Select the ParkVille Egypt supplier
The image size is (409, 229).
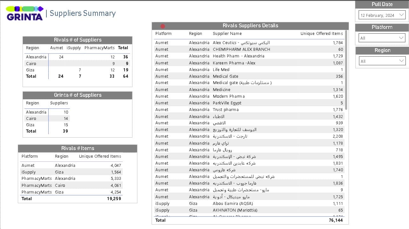[x=227, y=103]
